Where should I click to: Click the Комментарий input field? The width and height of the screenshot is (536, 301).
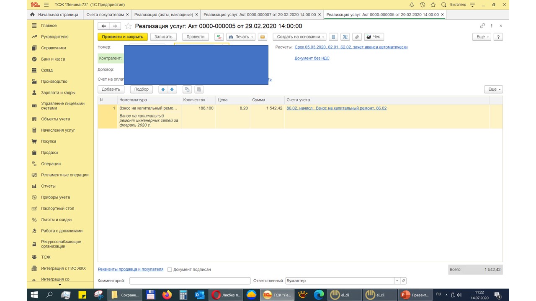click(x=190, y=281)
